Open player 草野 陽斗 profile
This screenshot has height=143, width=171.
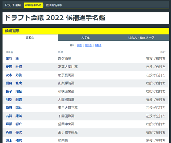[14, 108]
